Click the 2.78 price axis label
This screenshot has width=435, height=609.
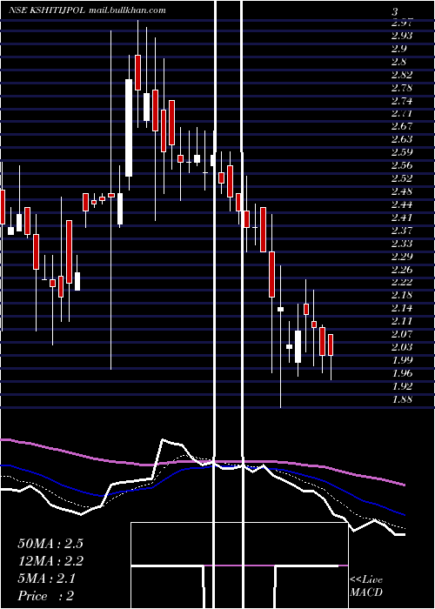[402, 88]
